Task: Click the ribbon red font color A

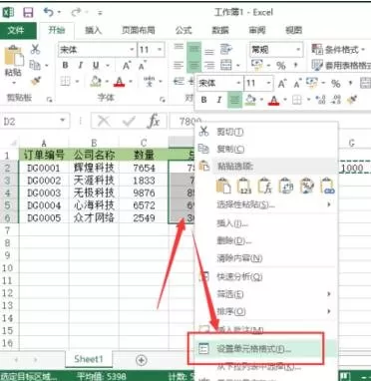Action: tap(119, 81)
